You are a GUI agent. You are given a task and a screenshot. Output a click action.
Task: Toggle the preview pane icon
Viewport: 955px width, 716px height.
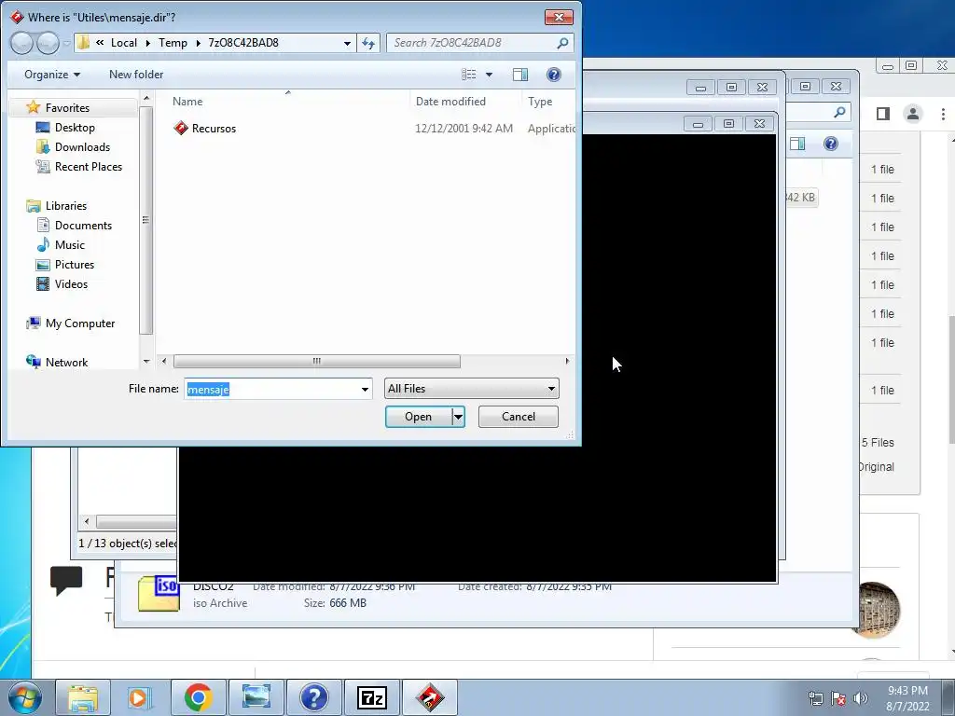tap(520, 75)
